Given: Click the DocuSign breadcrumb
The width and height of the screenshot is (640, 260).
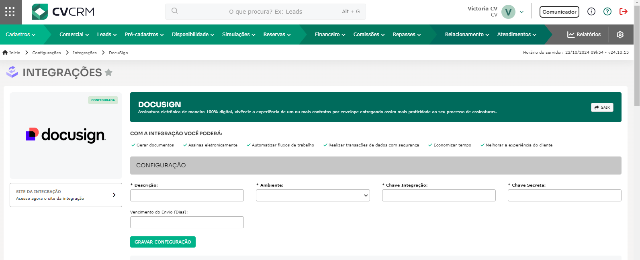Looking at the screenshot, I should click(119, 53).
